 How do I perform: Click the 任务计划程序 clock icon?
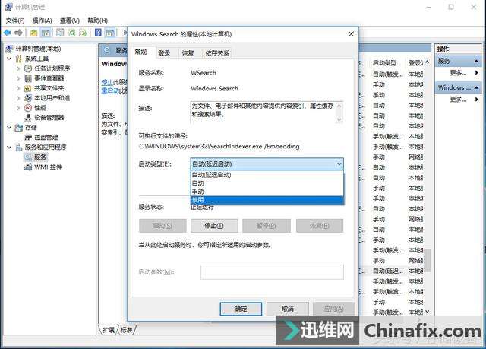pos(28,68)
